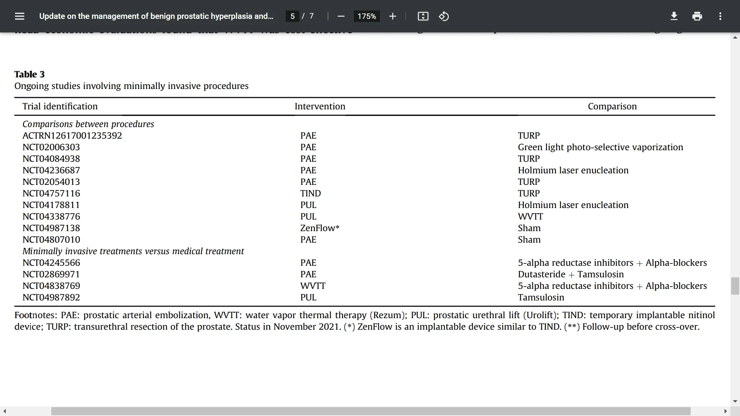Open the more actions menu
Image resolution: width=740 pixels, height=416 pixels.
(x=720, y=16)
